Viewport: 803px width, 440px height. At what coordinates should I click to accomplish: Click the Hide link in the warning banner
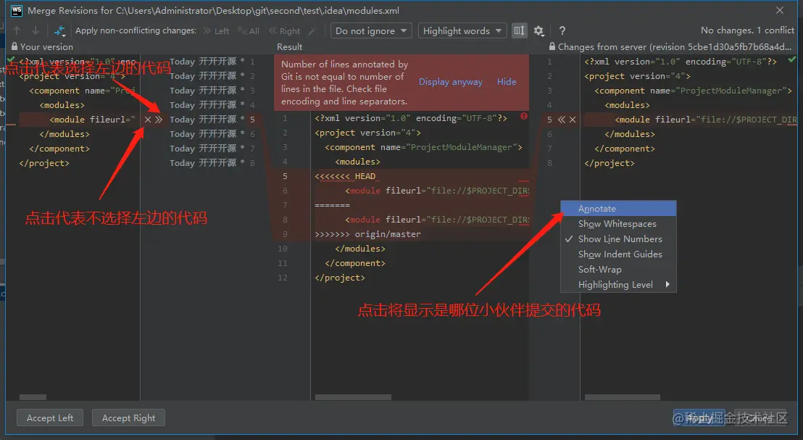click(506, 82)
